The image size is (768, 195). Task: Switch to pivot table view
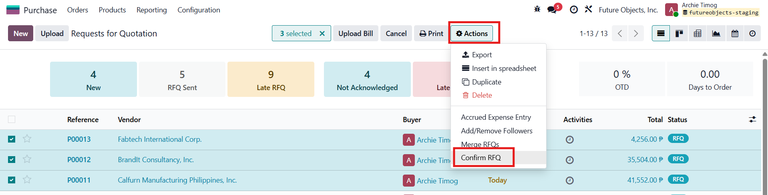click(x=698, y=34)
